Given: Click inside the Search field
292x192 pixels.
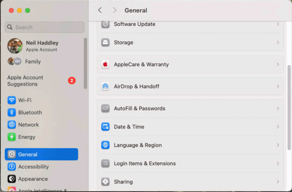Looking at the screenshot, I should [x=45, y=27].
